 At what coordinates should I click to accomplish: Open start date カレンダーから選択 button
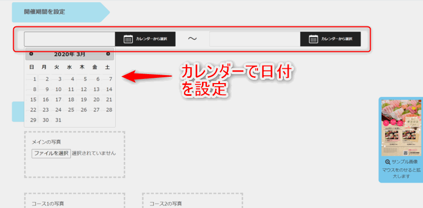click(x=145, y=39)
